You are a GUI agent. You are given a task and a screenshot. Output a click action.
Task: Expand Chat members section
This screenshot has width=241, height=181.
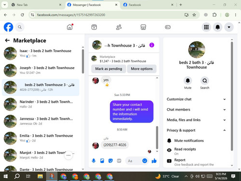196,110
